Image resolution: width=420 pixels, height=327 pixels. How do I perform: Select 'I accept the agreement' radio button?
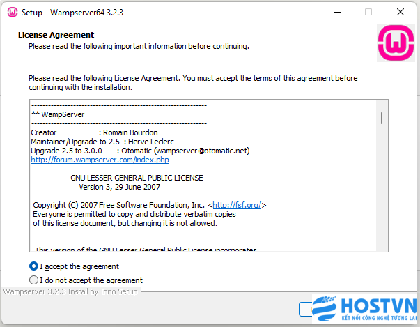tap(33, 266)
